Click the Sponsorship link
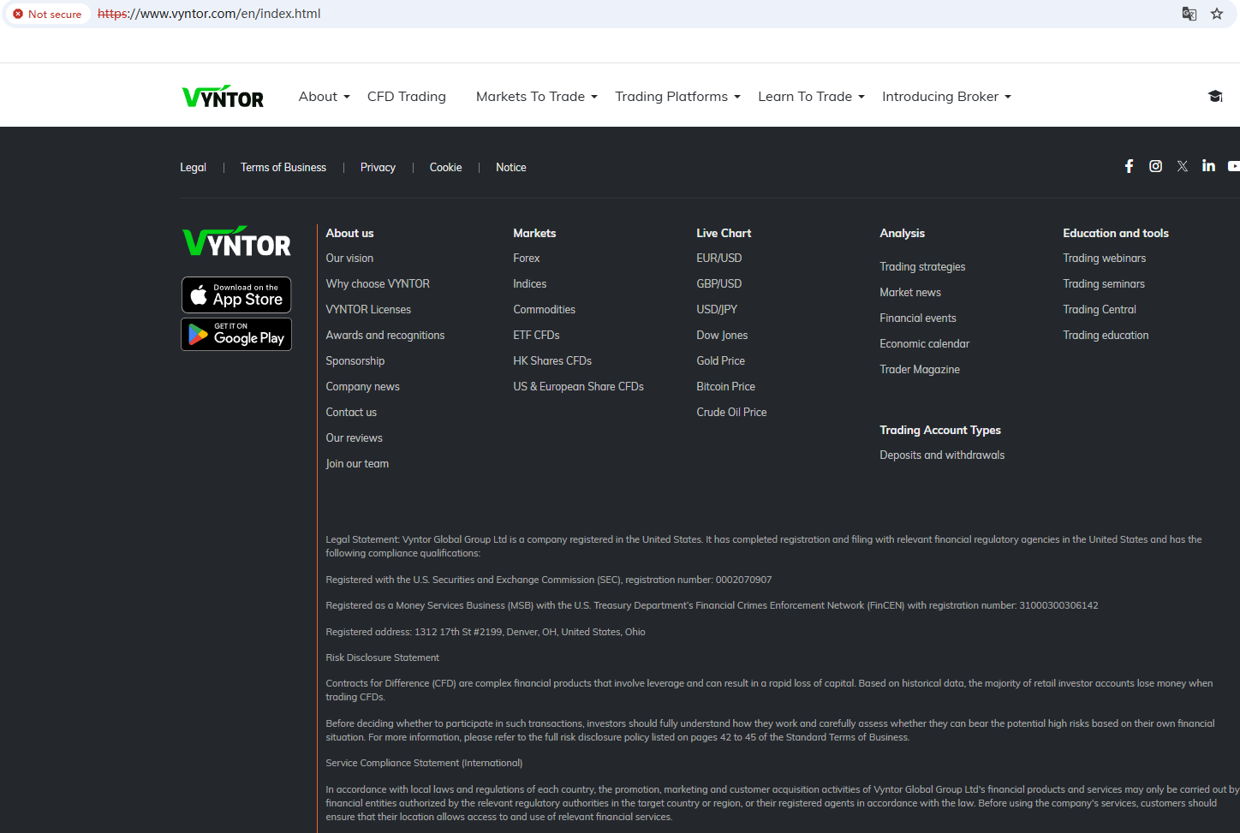 (x=355, y=361)
